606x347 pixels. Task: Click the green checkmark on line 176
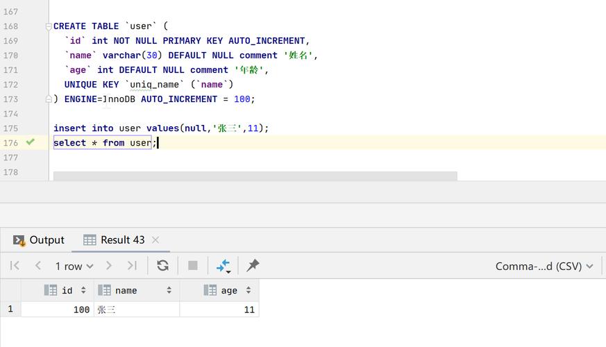click(30, 142)
